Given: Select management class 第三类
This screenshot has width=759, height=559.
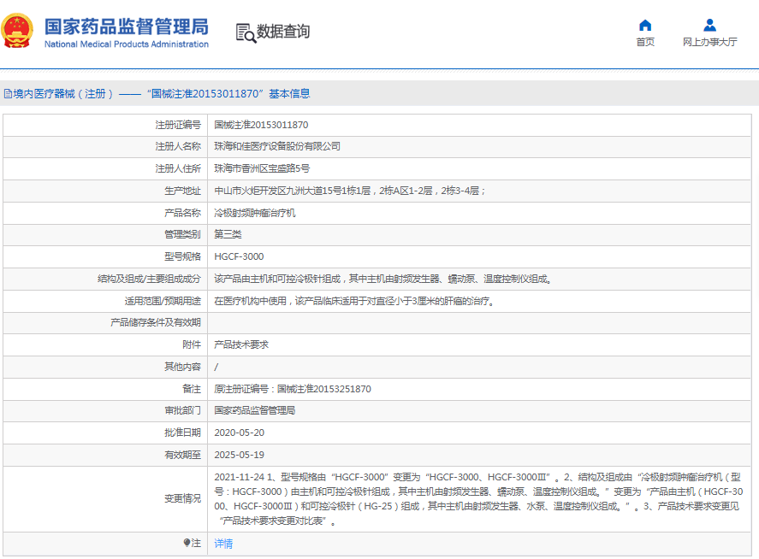Looking at the screenshot, I should click(228, 234).
